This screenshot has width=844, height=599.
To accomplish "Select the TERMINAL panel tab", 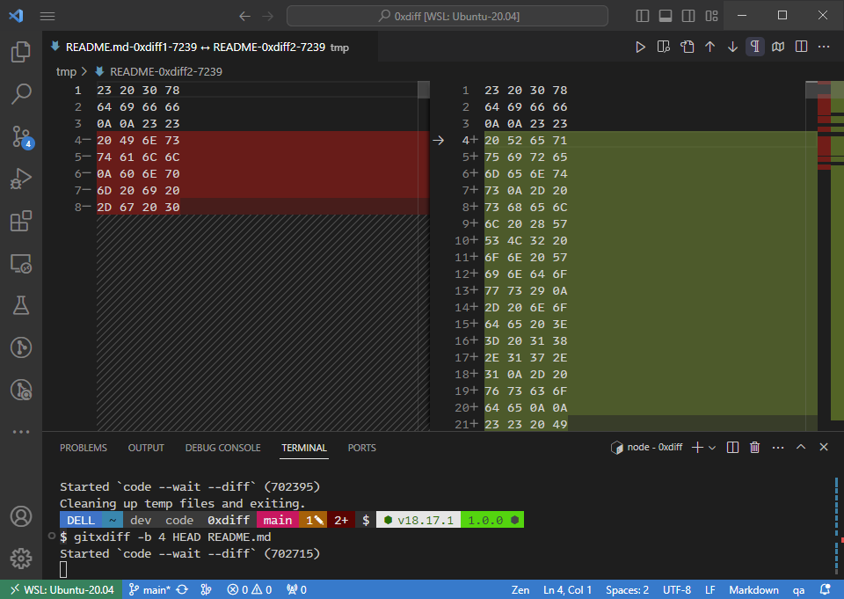I will click(304, 448).
